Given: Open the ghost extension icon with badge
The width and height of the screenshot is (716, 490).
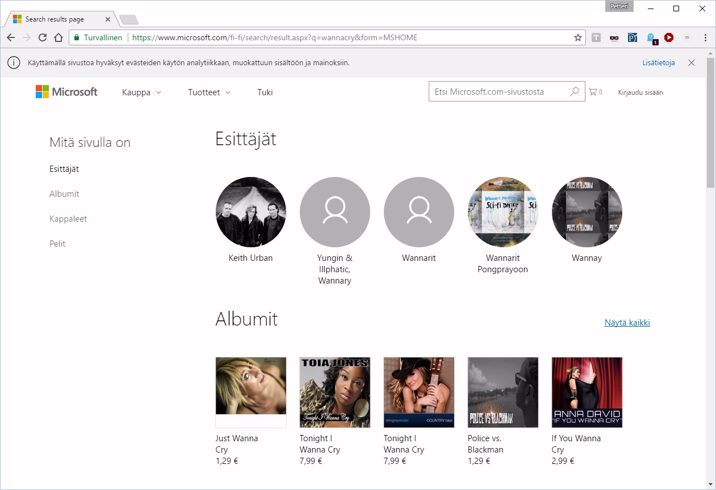Looking at the screenshot, I should pyautogui.click(x=652, y=38).
